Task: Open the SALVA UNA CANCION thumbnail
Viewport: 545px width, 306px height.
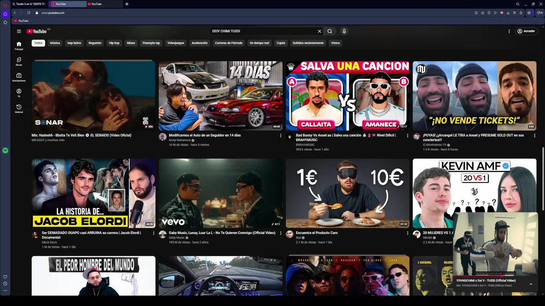Action: pos(347,96)
